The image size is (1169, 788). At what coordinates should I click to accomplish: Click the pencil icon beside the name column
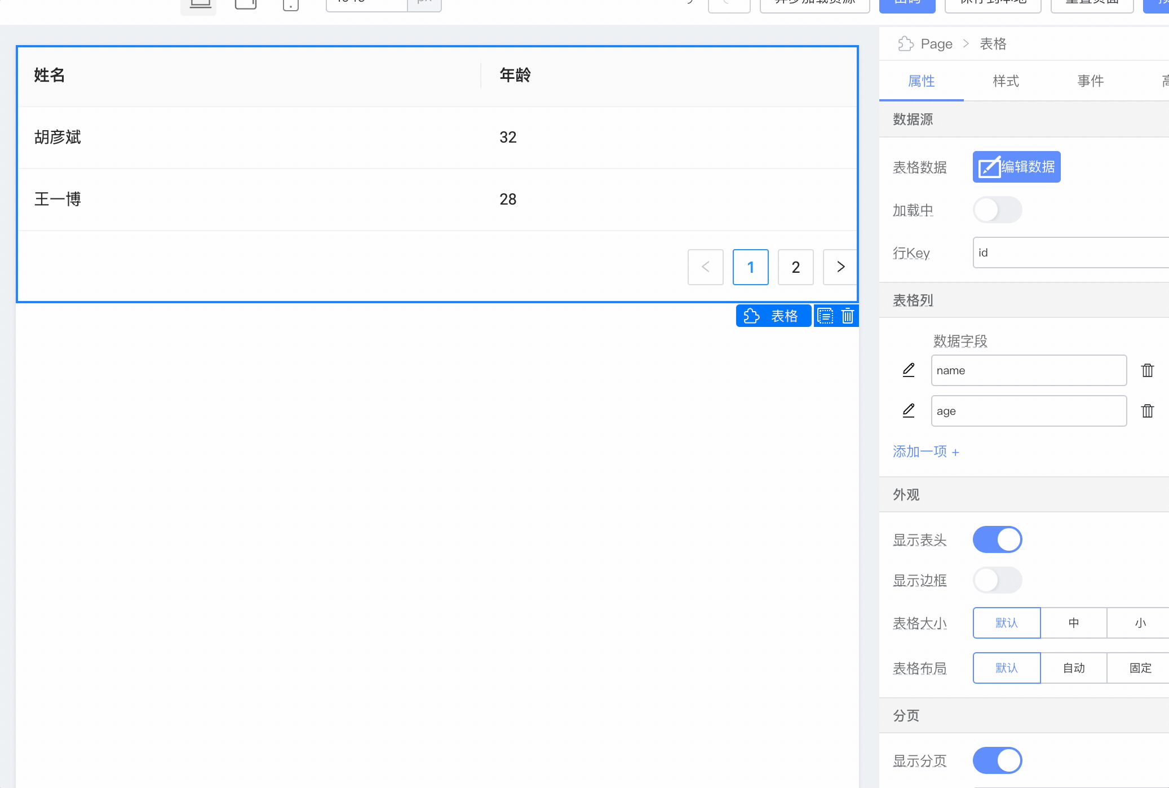[908, 370]
